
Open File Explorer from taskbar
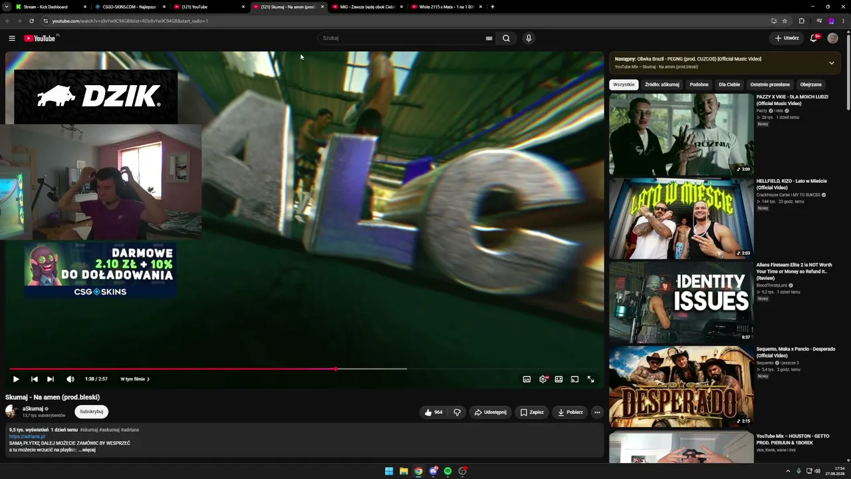pyautogui.click(x=404, y=471)
